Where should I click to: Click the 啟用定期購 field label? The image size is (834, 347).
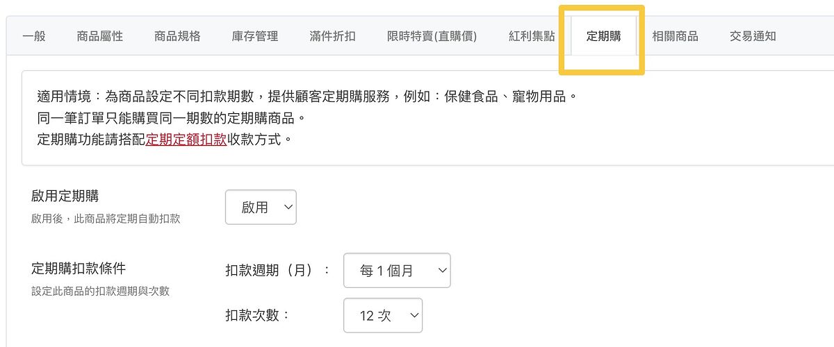pyautogui.click(x=69, y=196)
